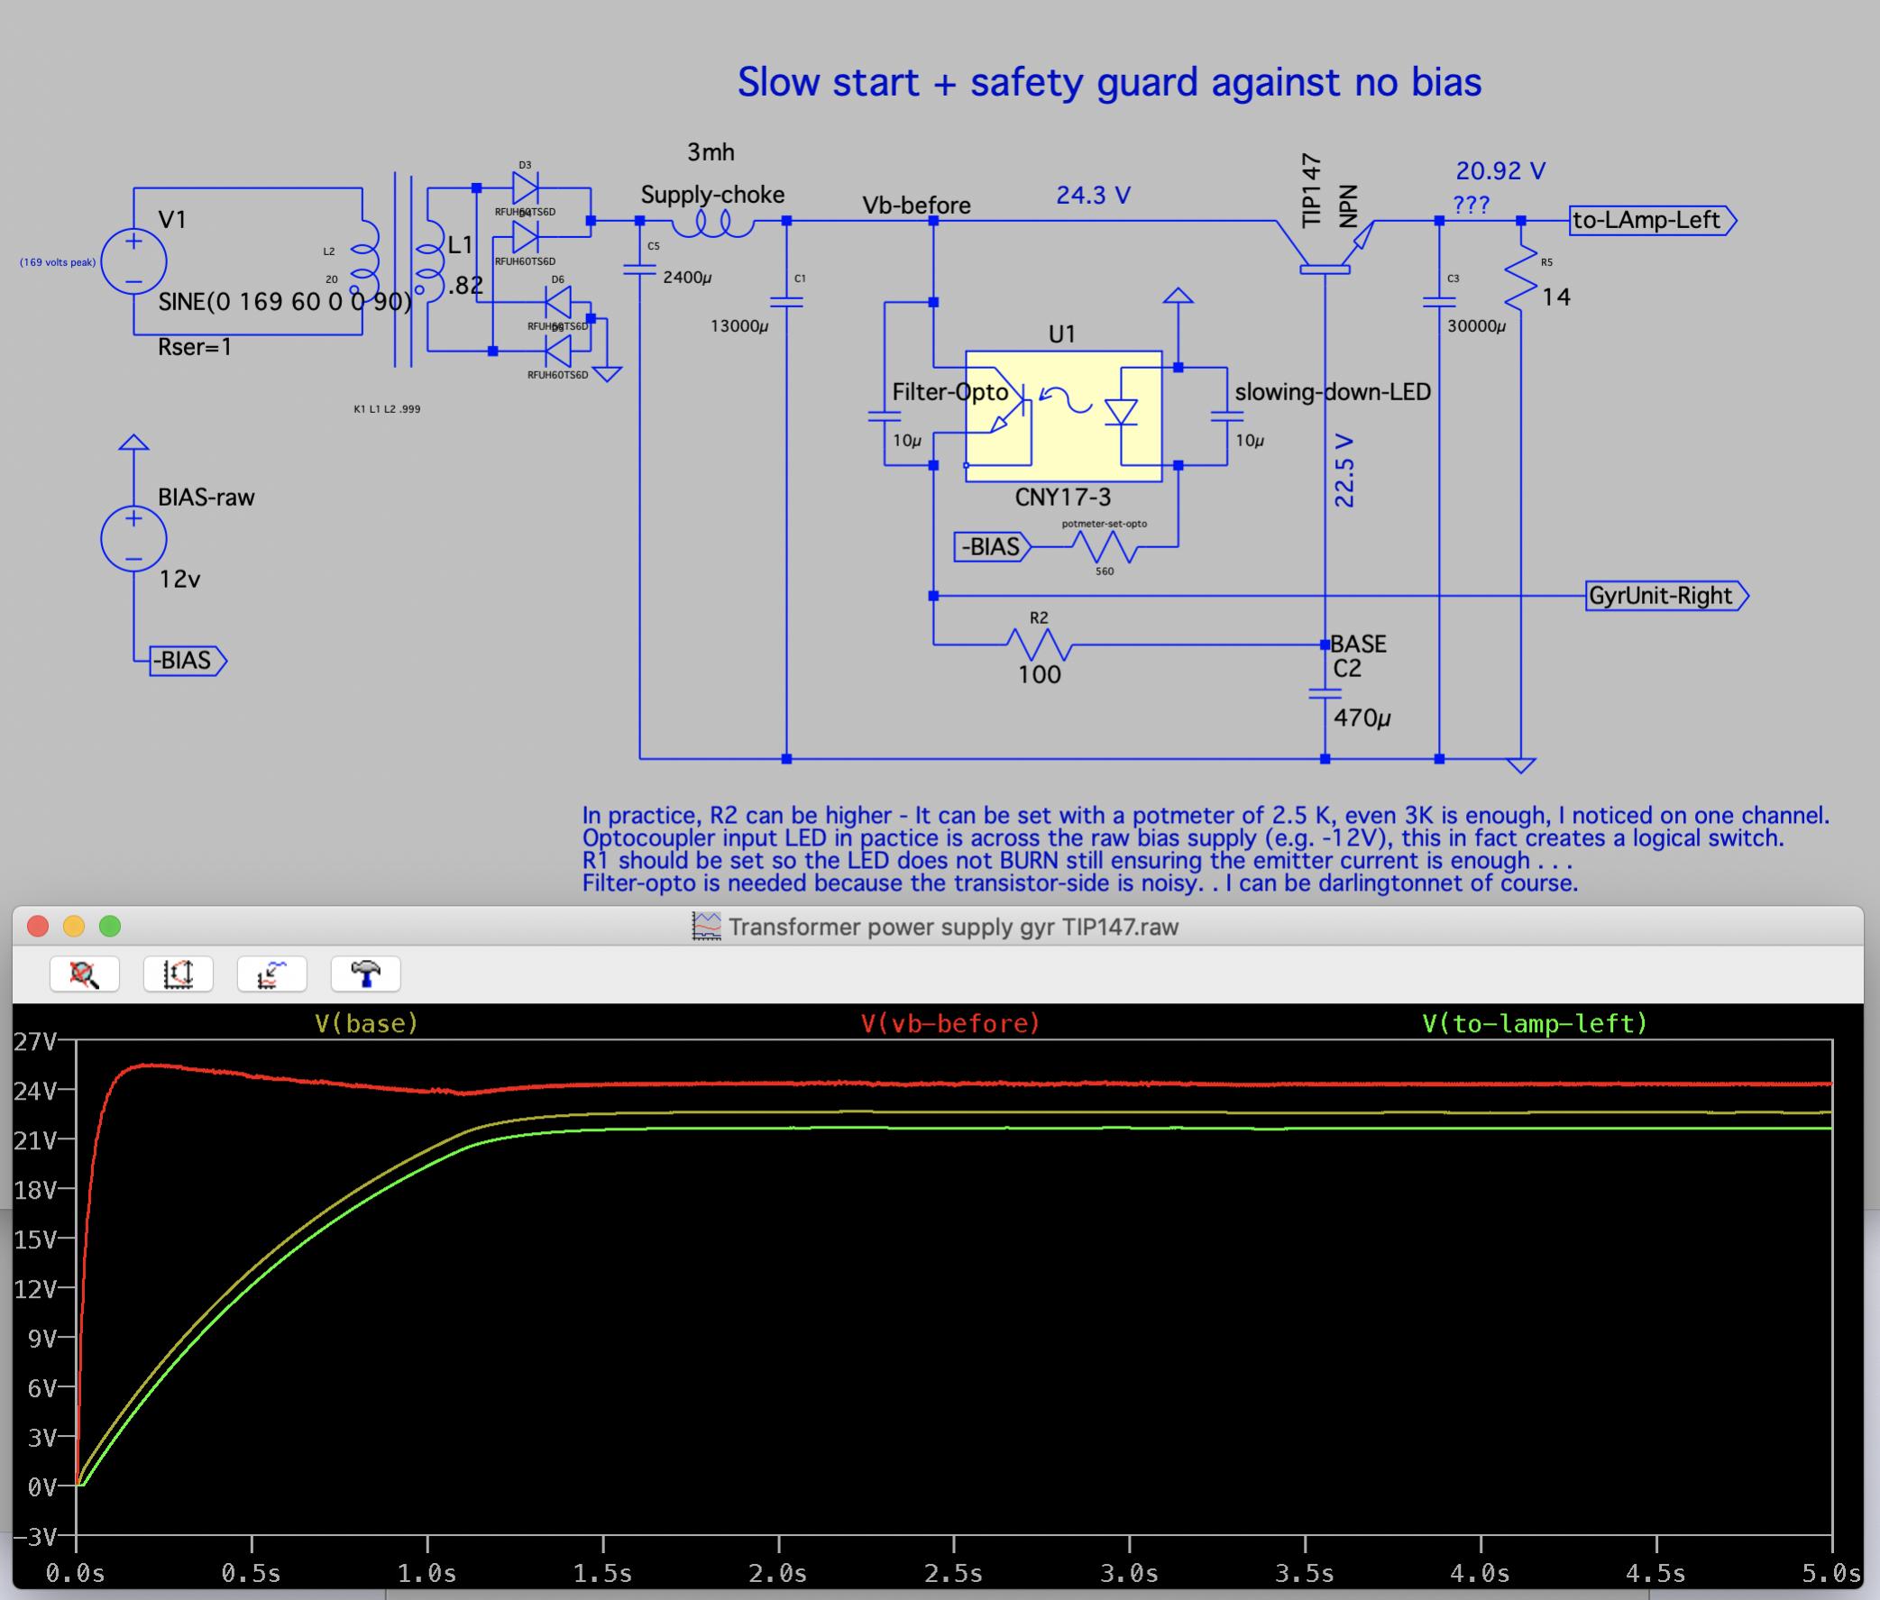
Task: Maximize the waveform window with green button
Action: 110,926
